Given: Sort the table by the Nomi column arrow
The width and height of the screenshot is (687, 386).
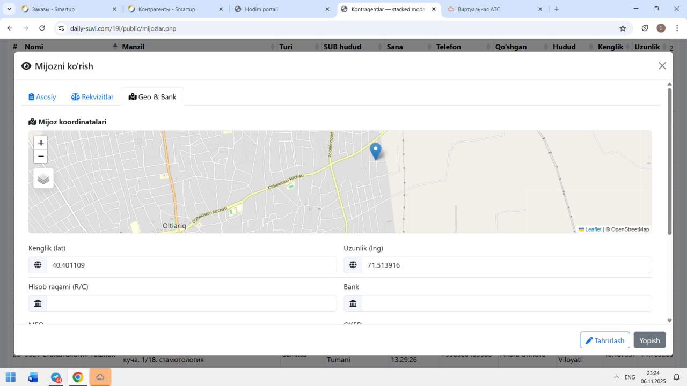Looking at the screenshot, I should pos(115,47).
